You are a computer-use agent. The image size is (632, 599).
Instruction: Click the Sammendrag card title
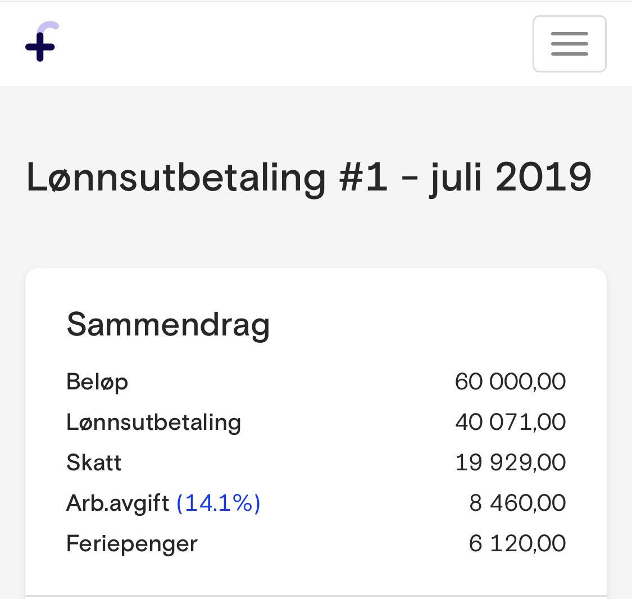coord(168,325)
